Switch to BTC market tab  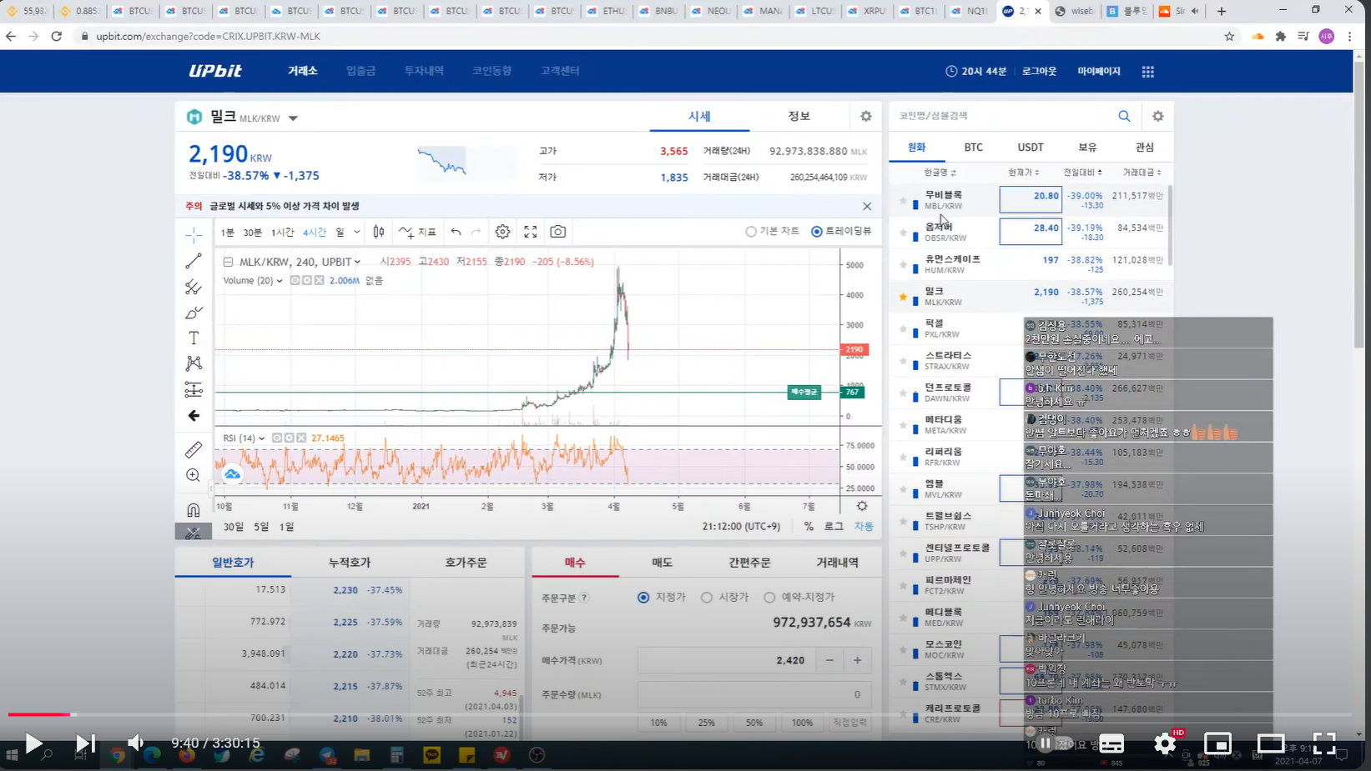973,147
